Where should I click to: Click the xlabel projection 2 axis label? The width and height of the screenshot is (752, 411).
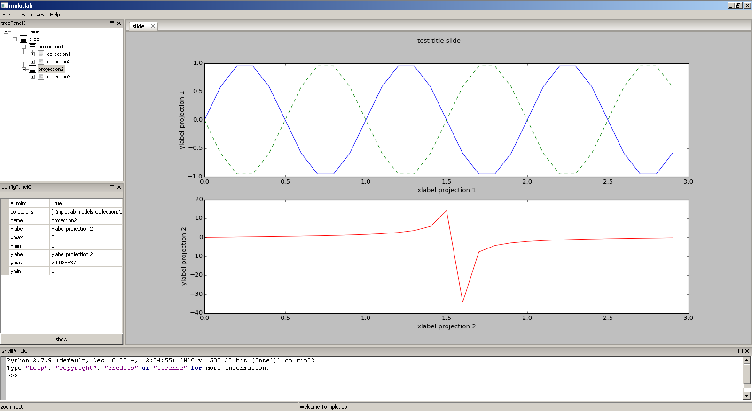[x=446, y=326]
